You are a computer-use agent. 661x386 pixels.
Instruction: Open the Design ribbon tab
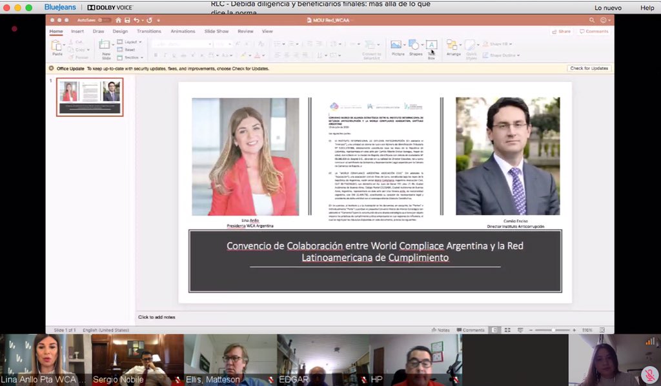point(120,31)
